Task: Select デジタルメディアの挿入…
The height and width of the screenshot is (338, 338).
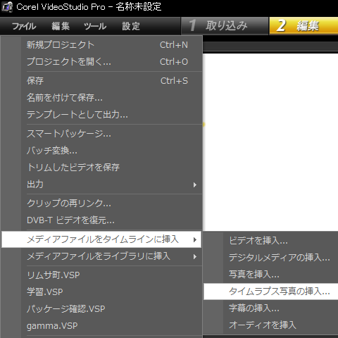Action: tap(271, 258)
